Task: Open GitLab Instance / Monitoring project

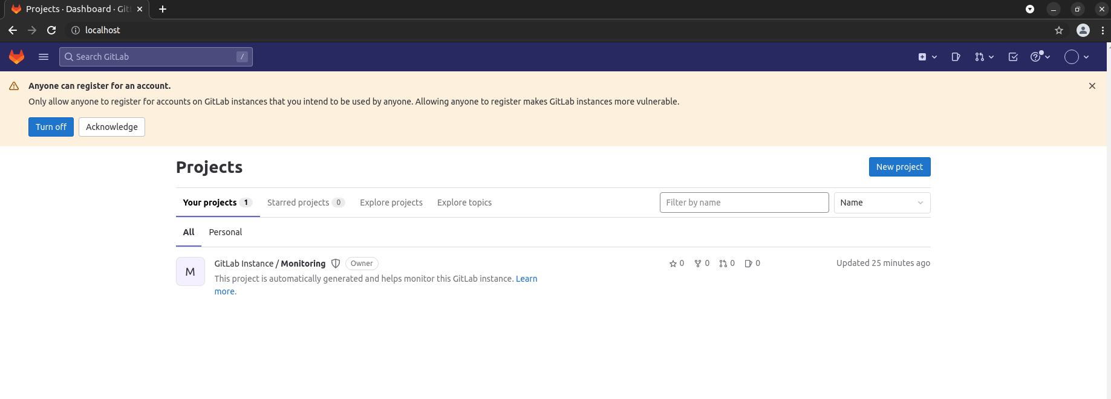Action: point(270,264)
